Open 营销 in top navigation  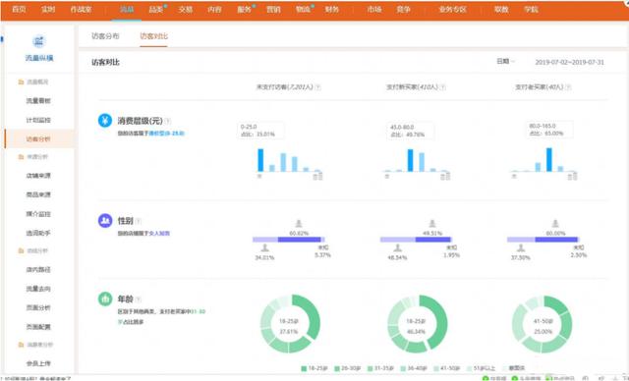pos(273,9)
